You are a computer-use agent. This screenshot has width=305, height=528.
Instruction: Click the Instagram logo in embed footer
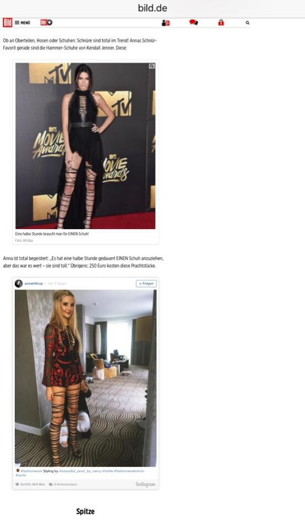[x=145, y=484]
